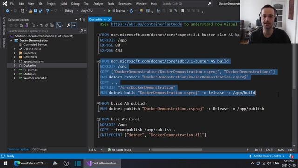Switch to the Solution Explorer bottom tab

(x=19, y=149)
